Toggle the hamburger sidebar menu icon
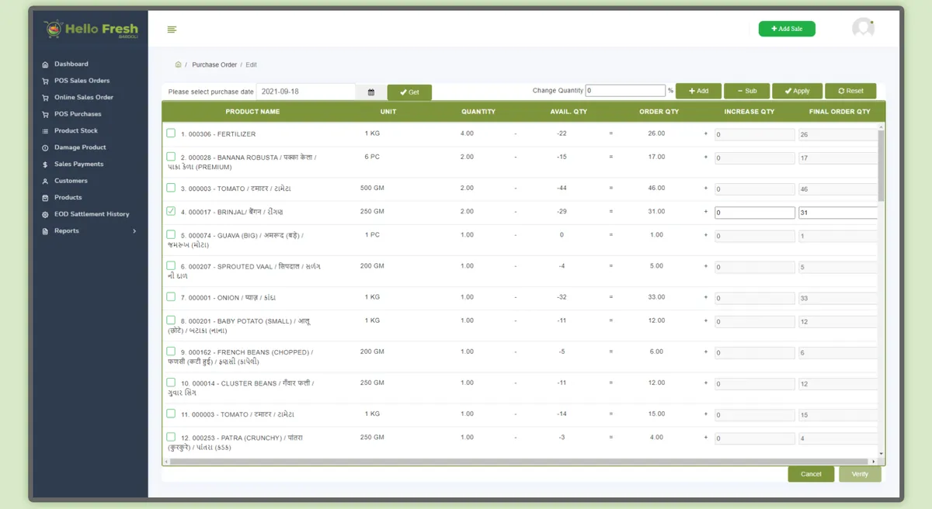 (172, 29)
